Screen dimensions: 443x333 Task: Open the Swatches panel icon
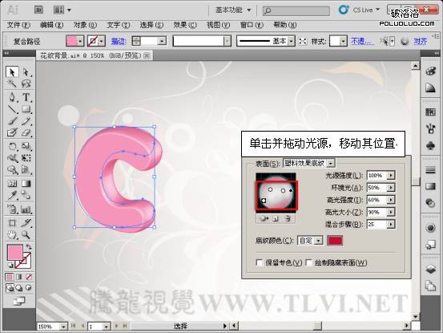tap(430, 112)
